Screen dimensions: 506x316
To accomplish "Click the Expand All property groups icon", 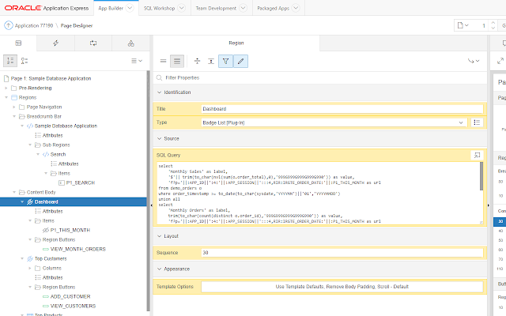I will click(211, 62).
